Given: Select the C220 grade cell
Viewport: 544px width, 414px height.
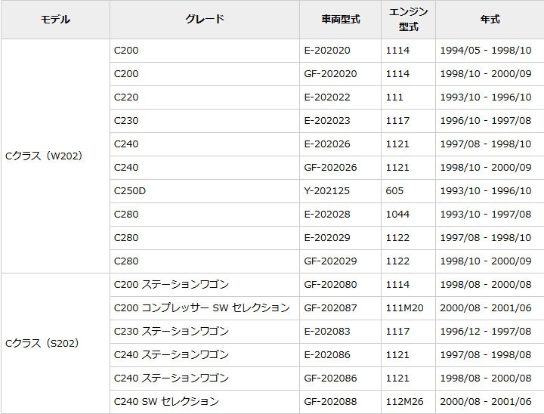Looking at the screenshot, I should coord(205,97).
